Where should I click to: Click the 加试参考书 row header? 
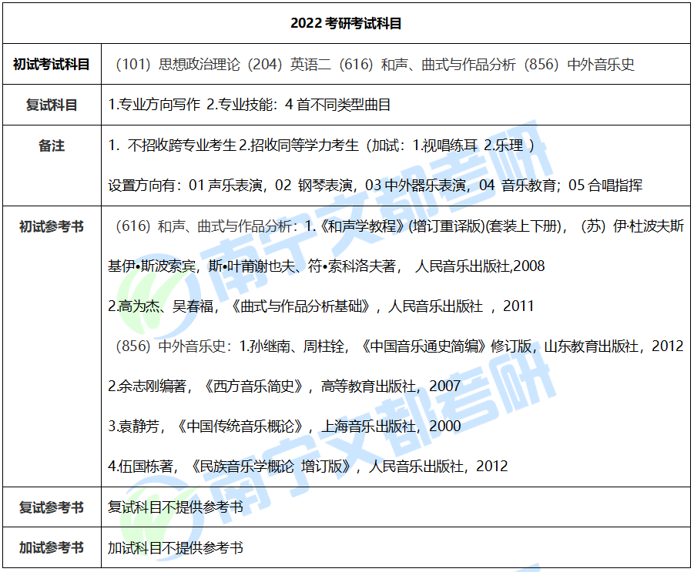(52, 548)
